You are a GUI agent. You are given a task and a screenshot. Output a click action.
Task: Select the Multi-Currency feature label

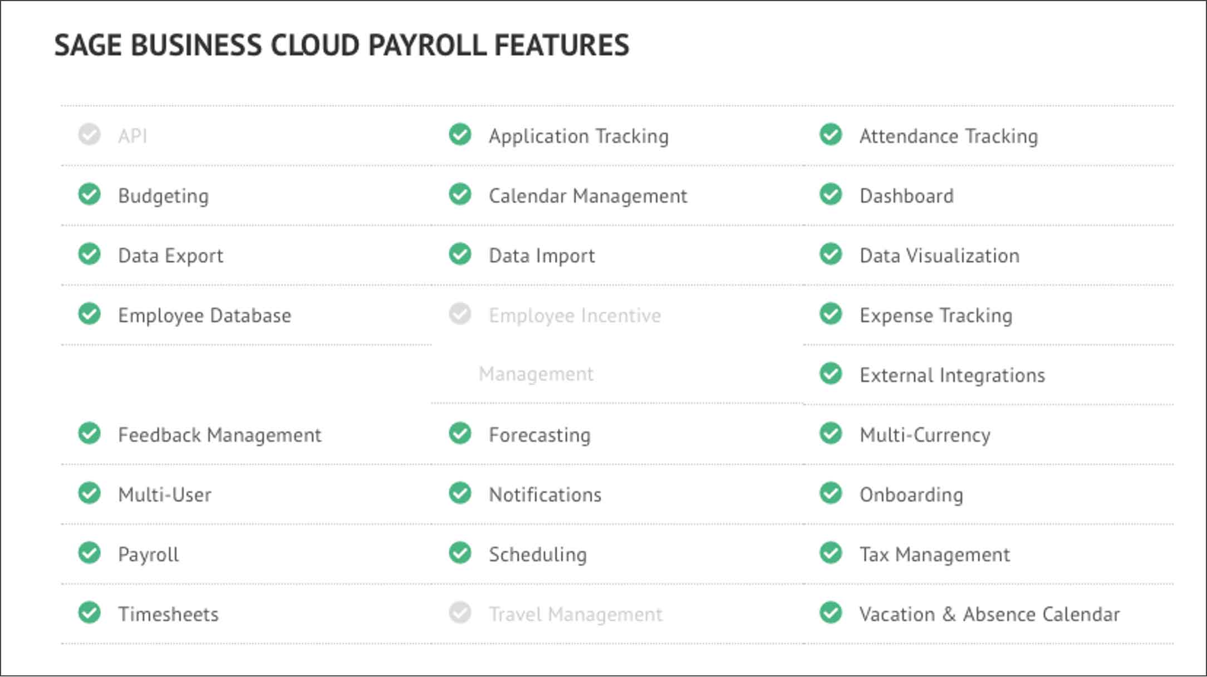[925, 435]
